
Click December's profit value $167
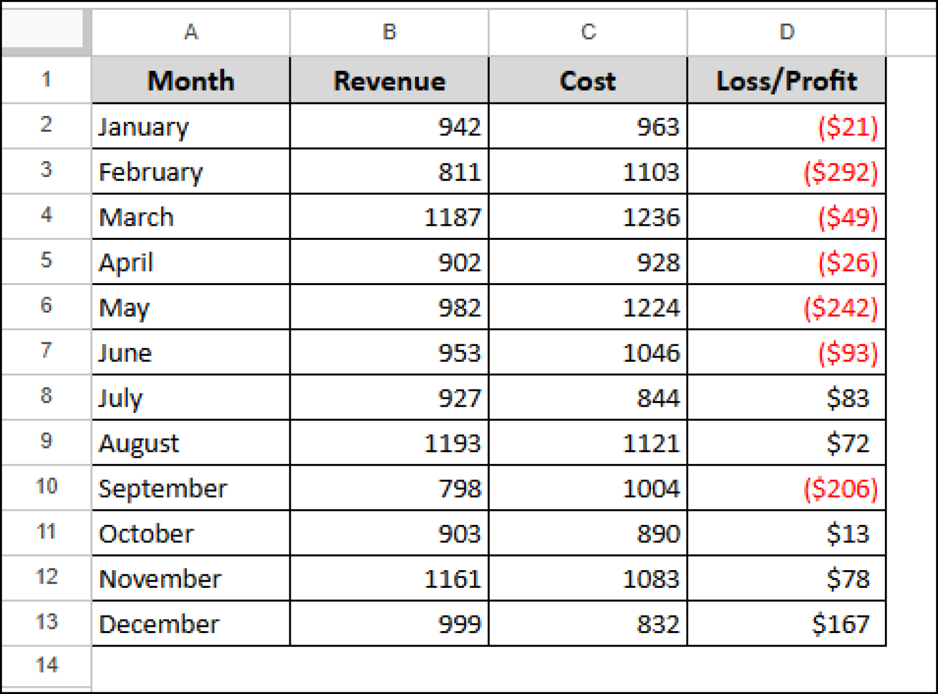785,623
